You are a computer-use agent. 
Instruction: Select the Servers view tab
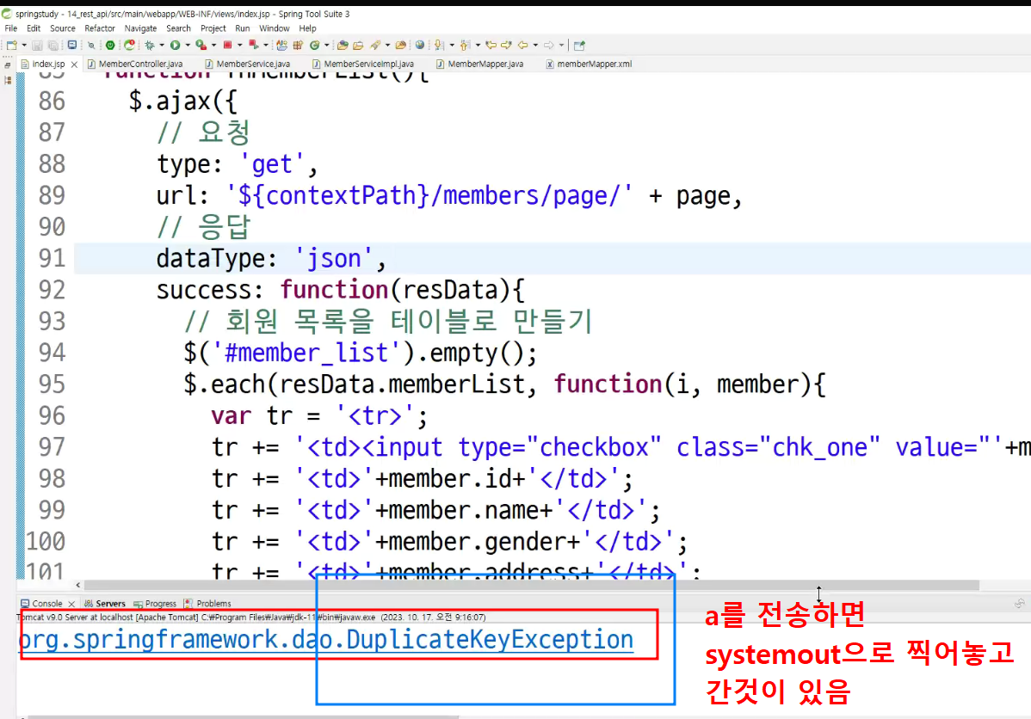tap(104, 604)
